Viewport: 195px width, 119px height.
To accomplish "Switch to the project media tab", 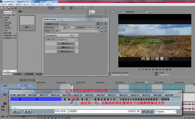I will pyautogui.click(x=18, y=74).
